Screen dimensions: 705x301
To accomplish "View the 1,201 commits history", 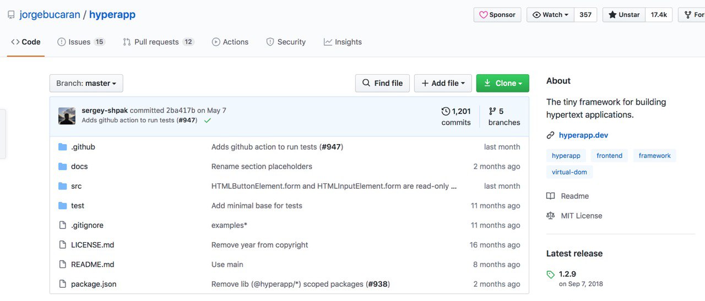I will (x=456, y=116).
